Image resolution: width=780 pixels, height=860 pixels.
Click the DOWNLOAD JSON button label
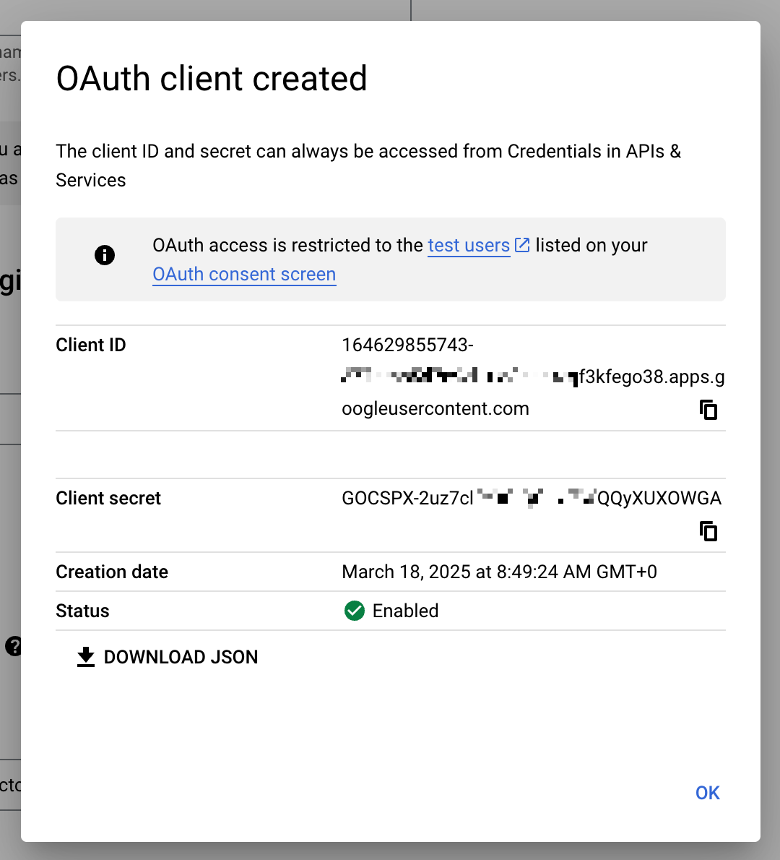point(181,657)
